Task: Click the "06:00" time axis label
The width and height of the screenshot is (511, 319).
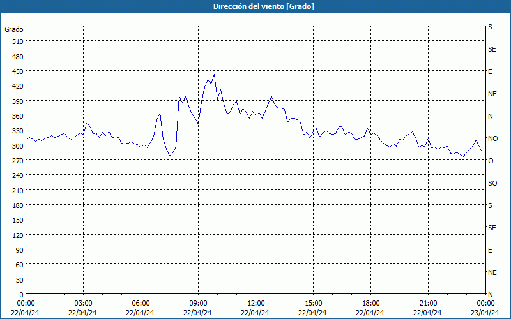Action: 141,304
